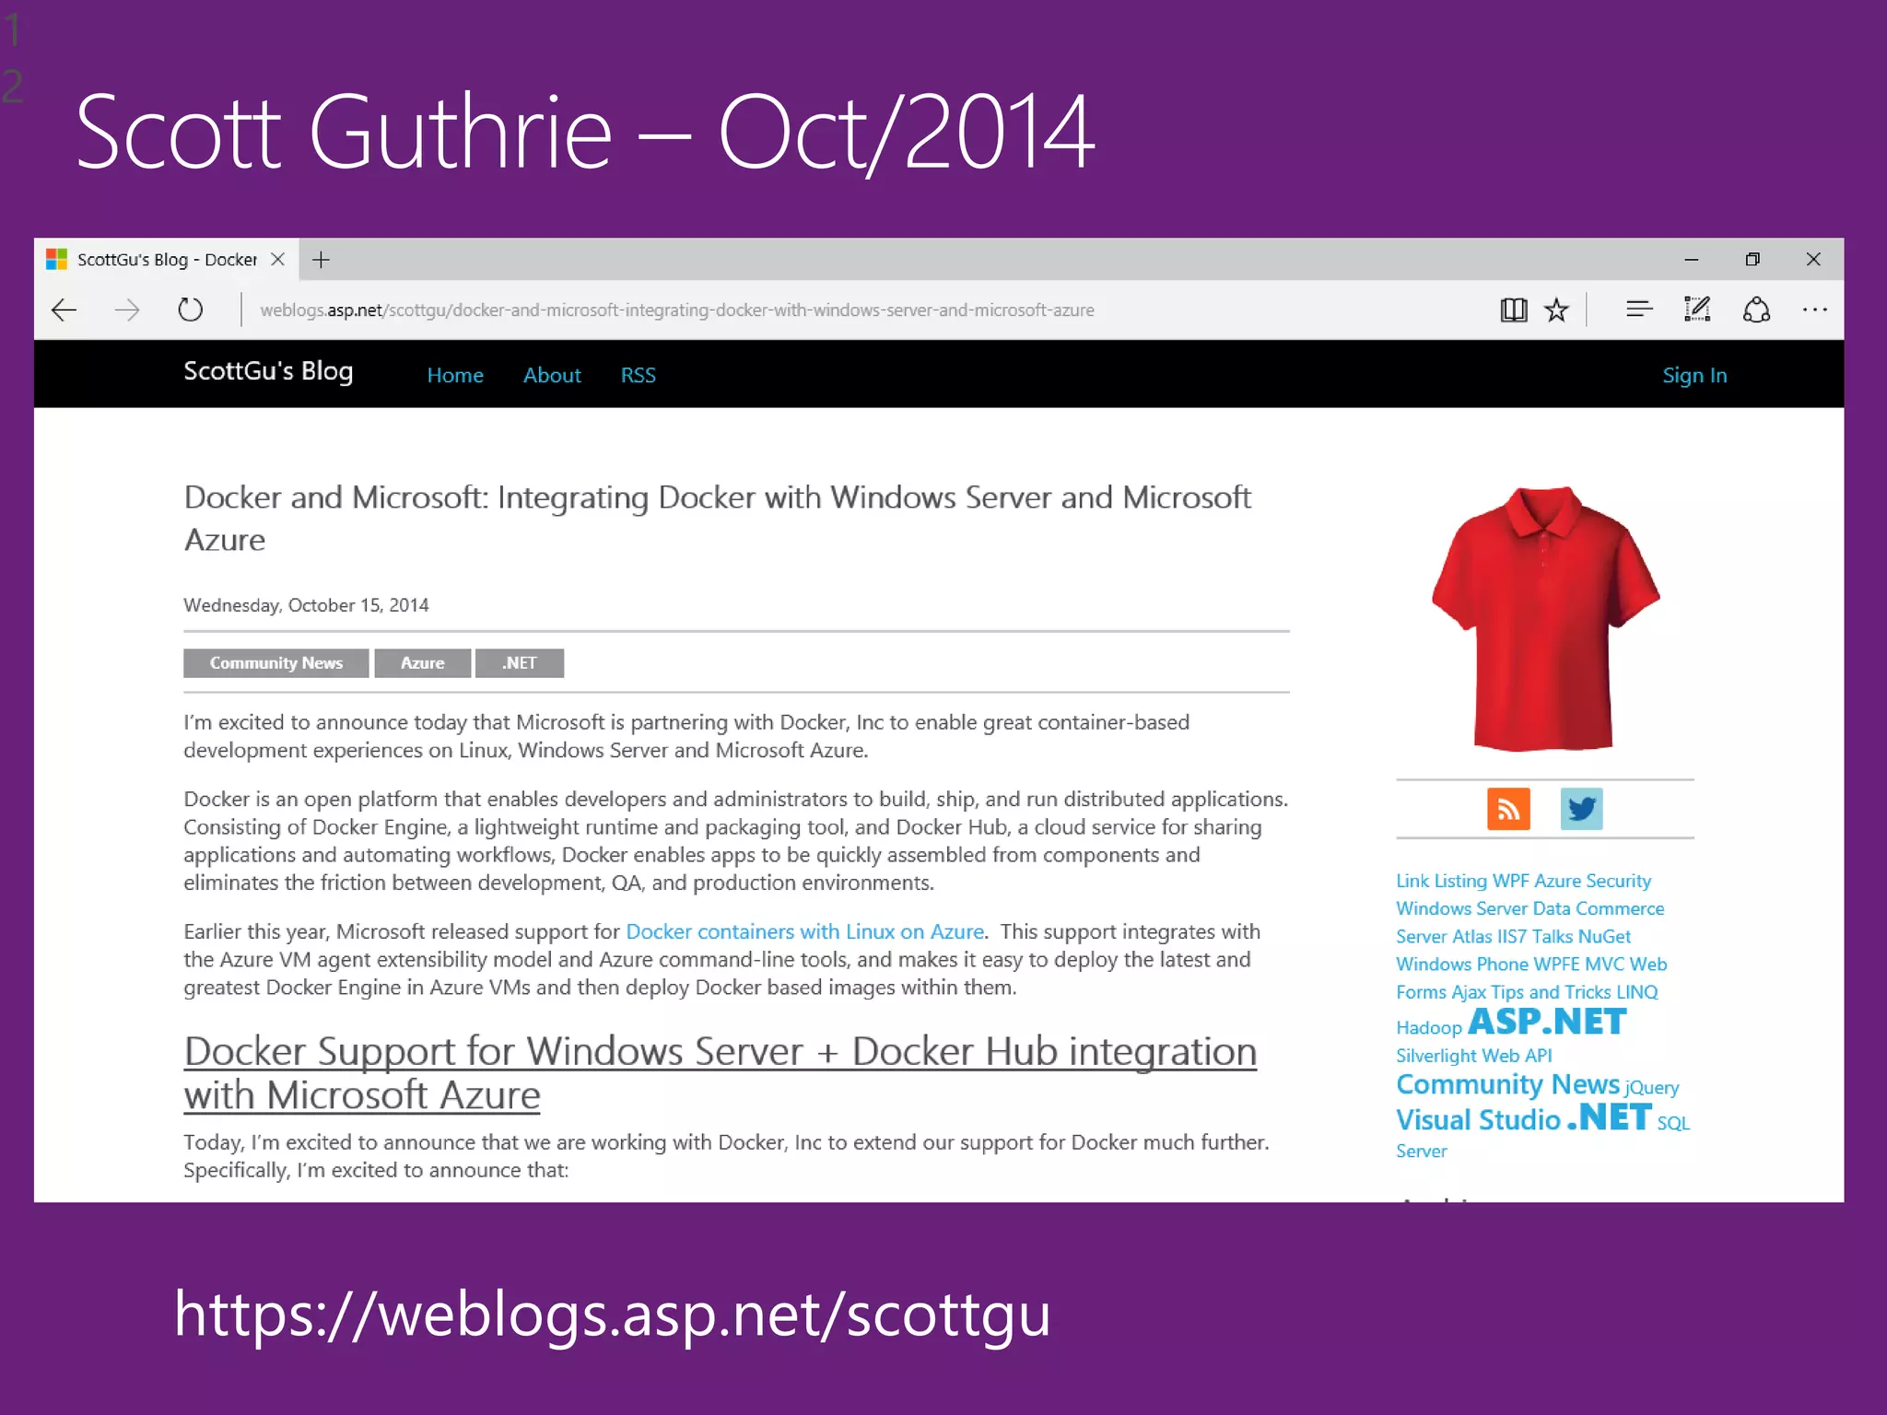Open the 'Commerce Server' tag cloud link
This screenshot has height=1415, width=1887.
(1620, 908)
